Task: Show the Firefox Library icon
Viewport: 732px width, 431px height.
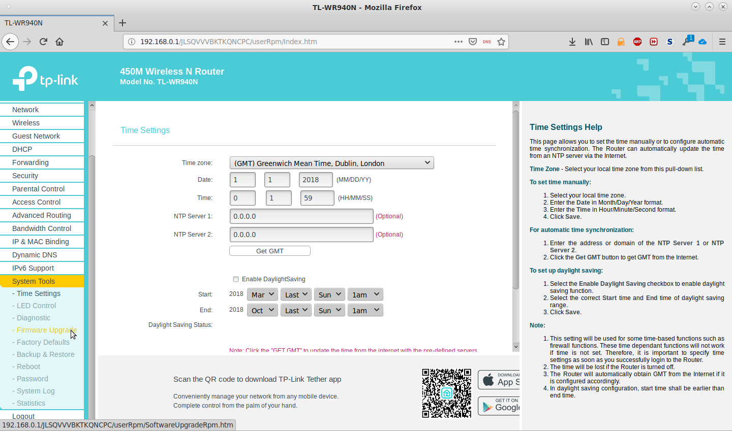Action: tap(589, 42)
